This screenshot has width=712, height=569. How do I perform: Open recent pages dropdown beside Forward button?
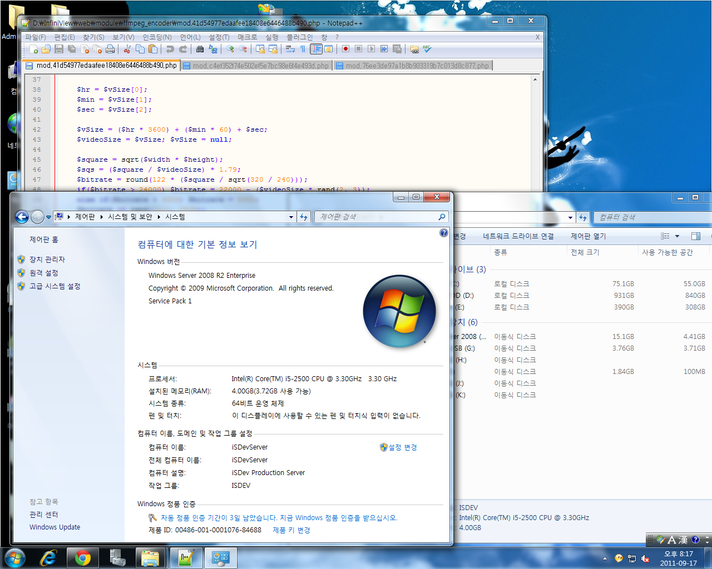click(x=48, y=217)
